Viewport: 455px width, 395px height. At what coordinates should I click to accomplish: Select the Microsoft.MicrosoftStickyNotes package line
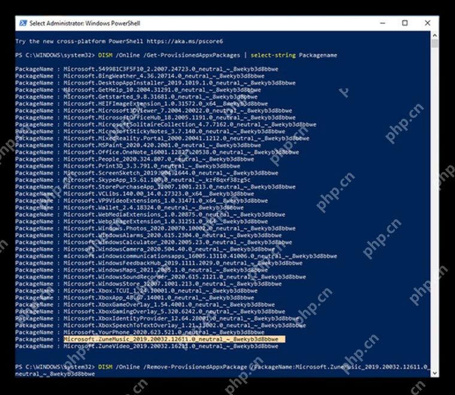tap(150, 131)
